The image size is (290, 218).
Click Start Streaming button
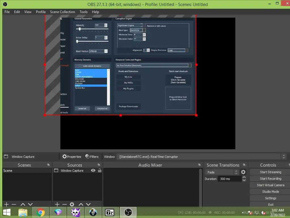click(270, 172)
